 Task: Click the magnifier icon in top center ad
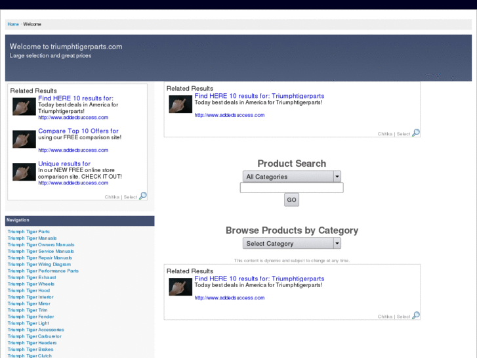pyautogui.click(x=416, y=133)
